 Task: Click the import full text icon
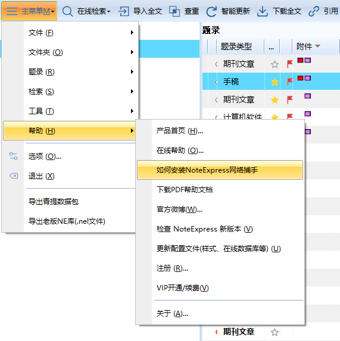(x=124, y=11)
